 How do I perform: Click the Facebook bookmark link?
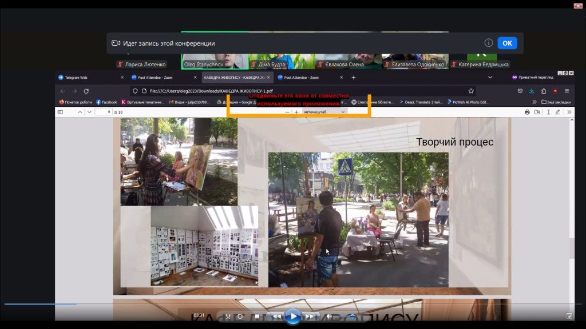pos(106,102)
